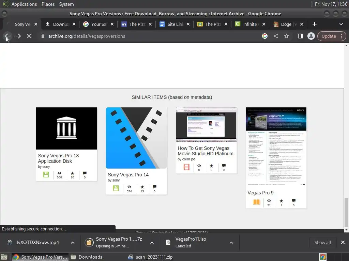
Task: Click the show desktop taskbar icon
Action: click(4, 257)
